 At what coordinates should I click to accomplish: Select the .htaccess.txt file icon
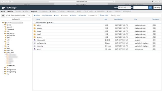35,40
